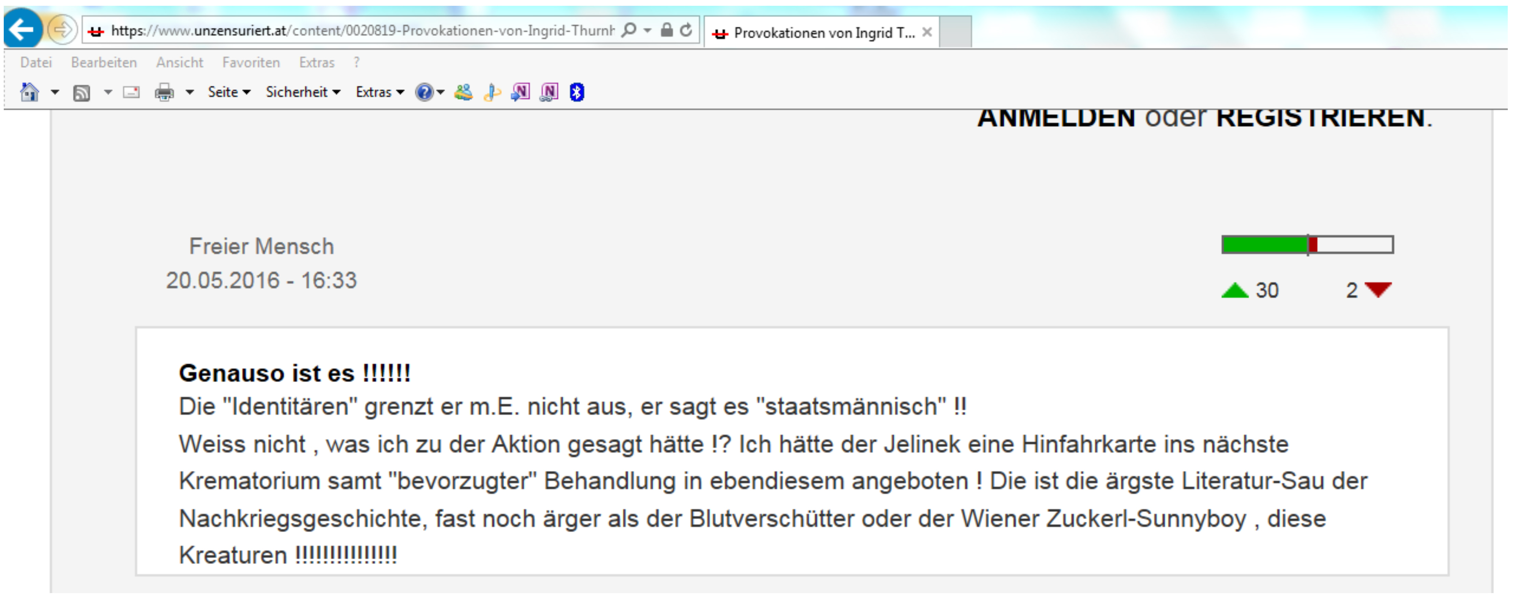Viewport: 1532px width, 604px height.
Task: Click the Home icon in command bar
Action: click(x=29, y=92)
